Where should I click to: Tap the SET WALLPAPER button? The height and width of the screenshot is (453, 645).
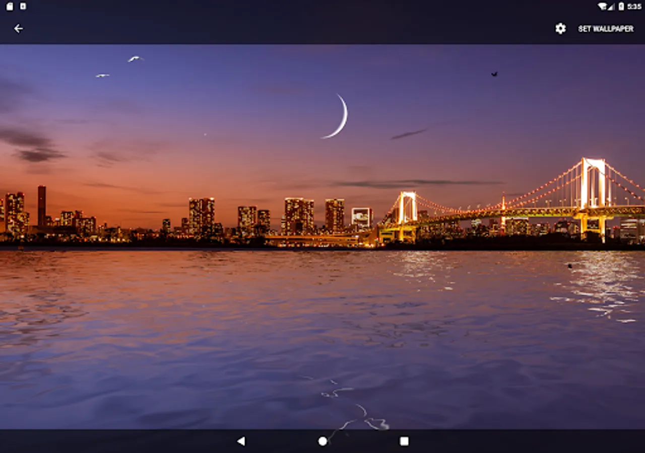(606, 29)
